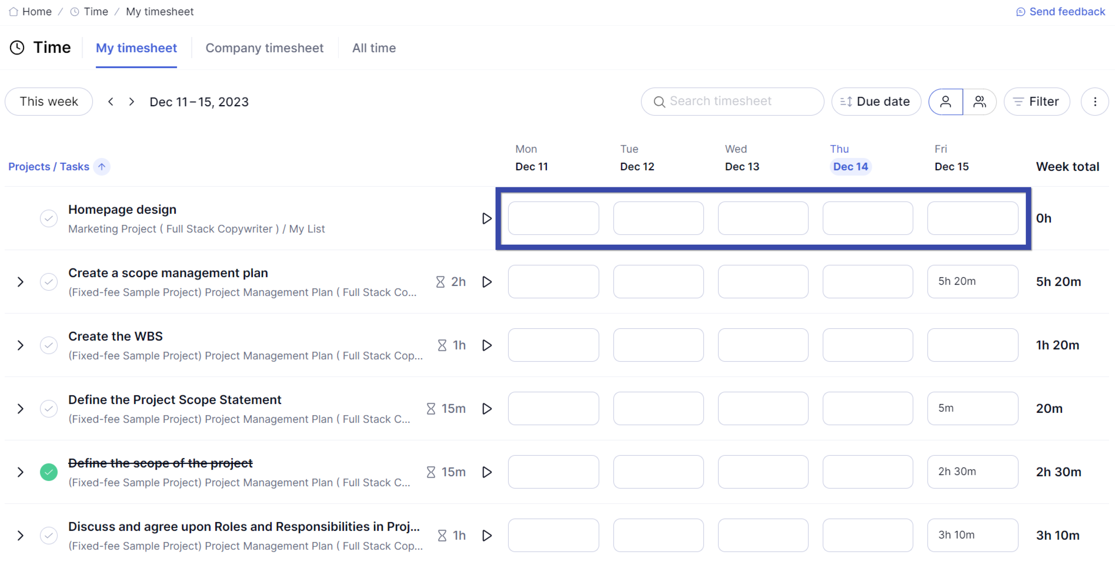Open the All time tab
Viewport: 1115px width, 562px height.
click(x=374, y=48)
